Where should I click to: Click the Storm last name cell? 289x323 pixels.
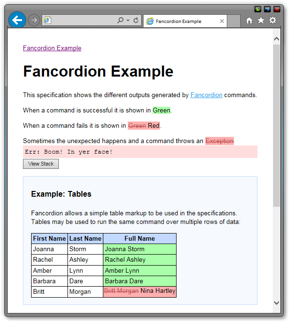coord(85,249)
